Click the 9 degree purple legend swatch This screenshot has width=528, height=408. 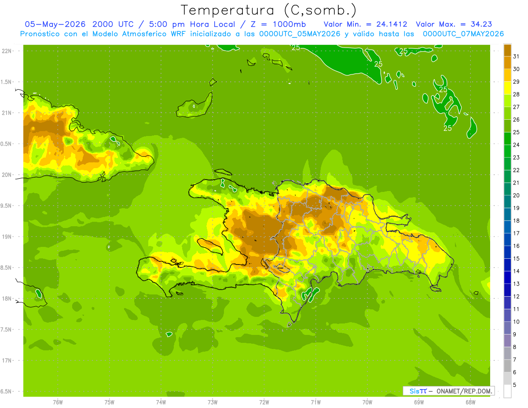tap(507, 328)
